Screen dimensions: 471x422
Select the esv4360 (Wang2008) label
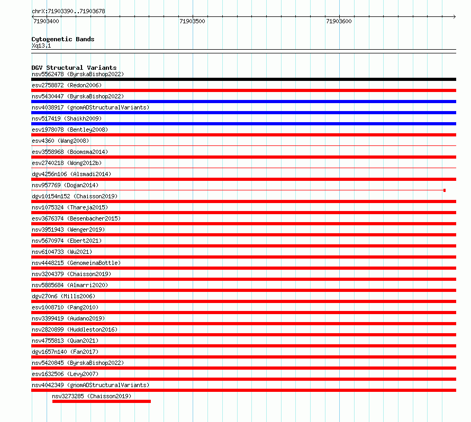click(60, 141)
